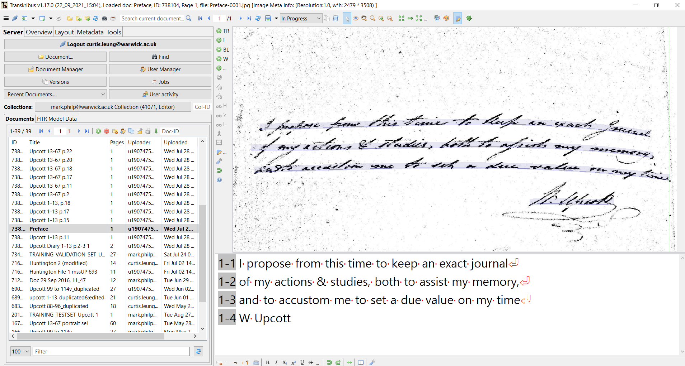This screenshot has width=685, height=366.
Task: Click the Filter input field
Action: click(x=111, y=352)
